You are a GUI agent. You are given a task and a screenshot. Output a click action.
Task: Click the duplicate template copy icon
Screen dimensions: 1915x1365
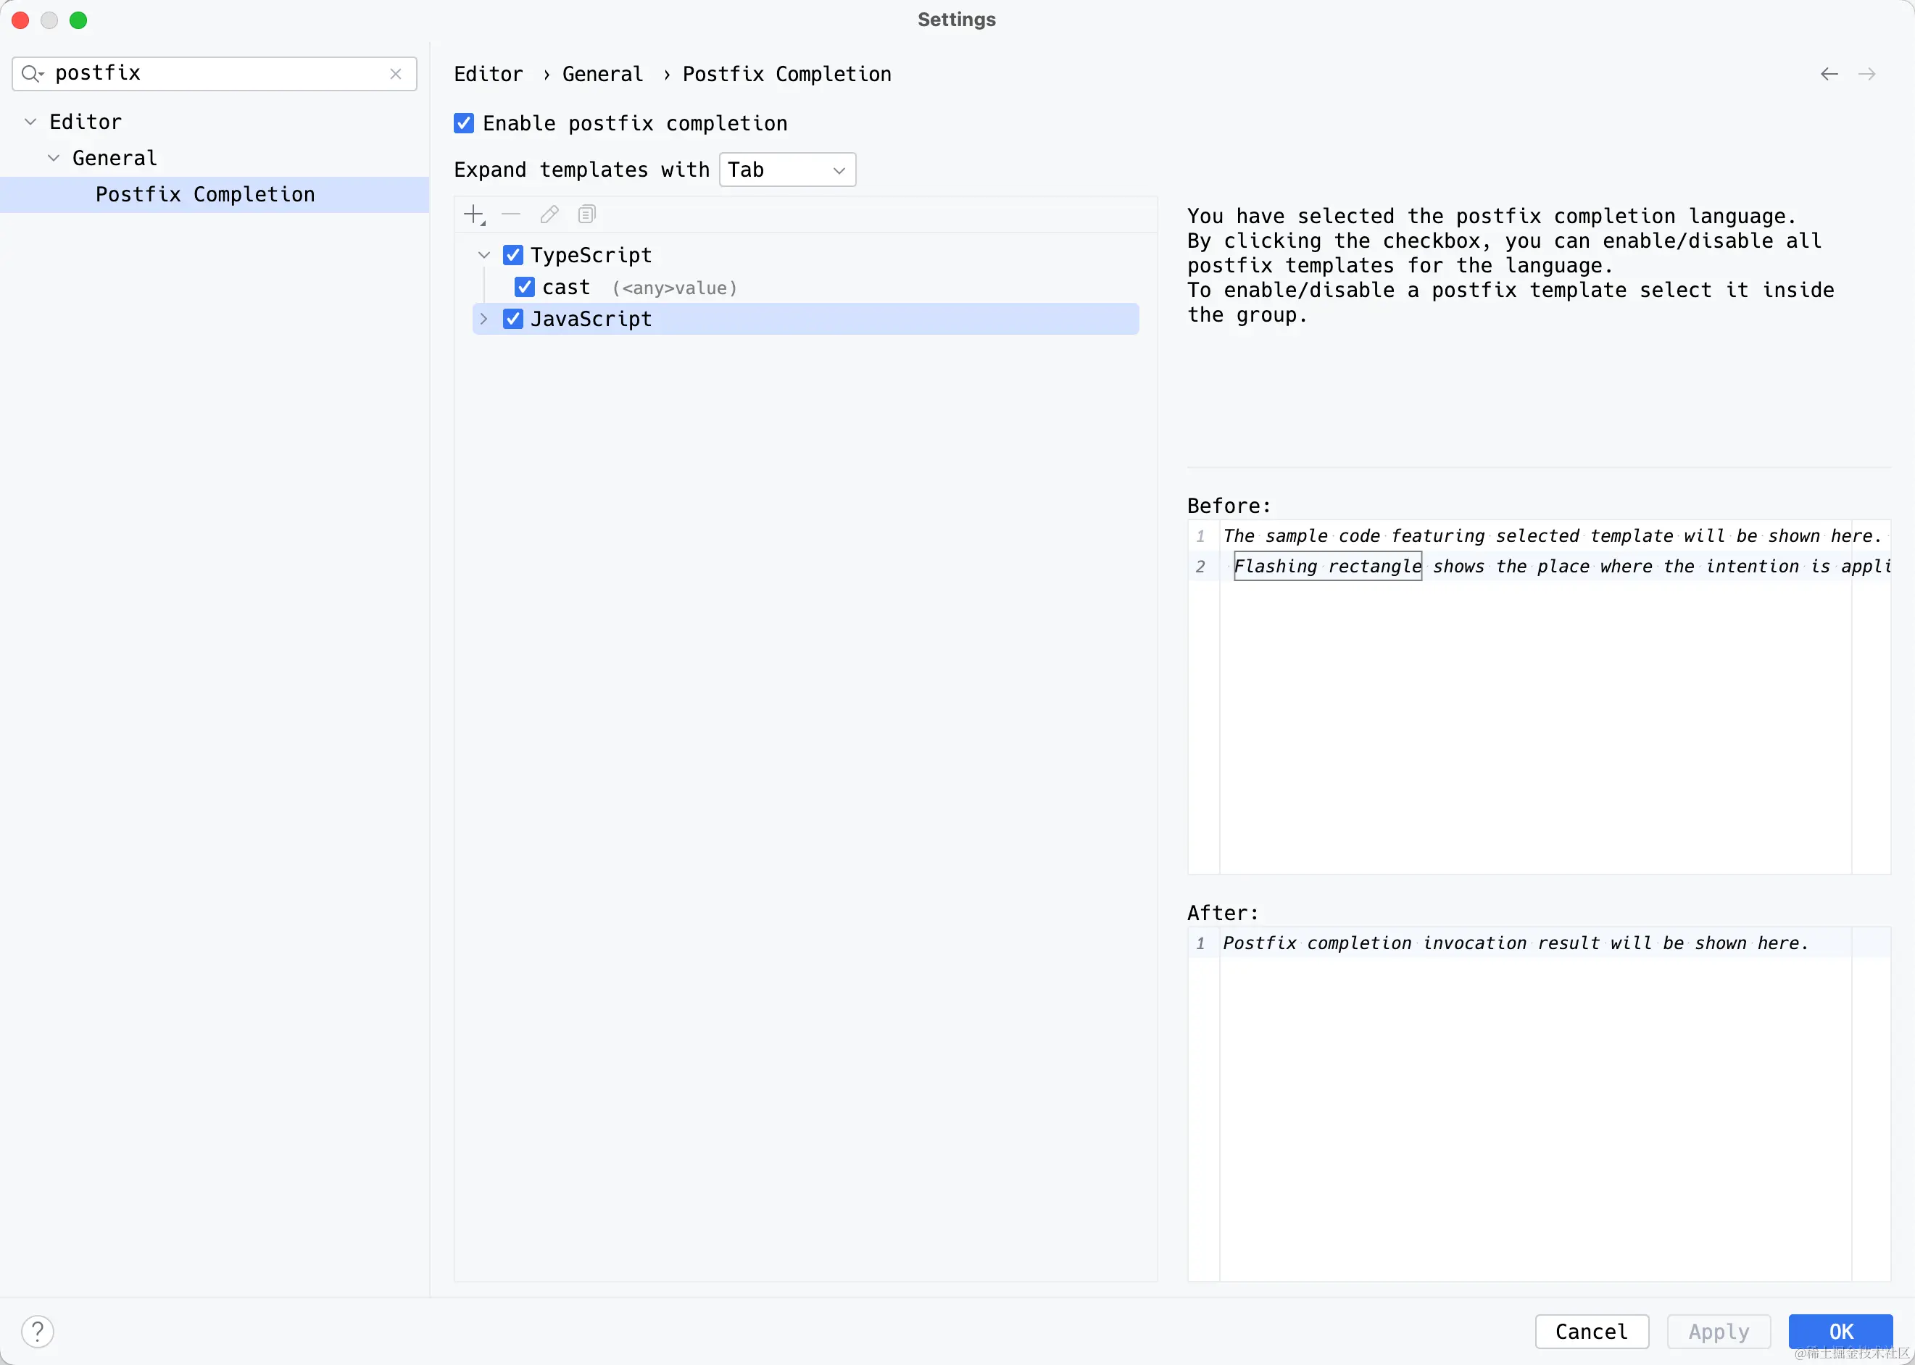point(587,214)
